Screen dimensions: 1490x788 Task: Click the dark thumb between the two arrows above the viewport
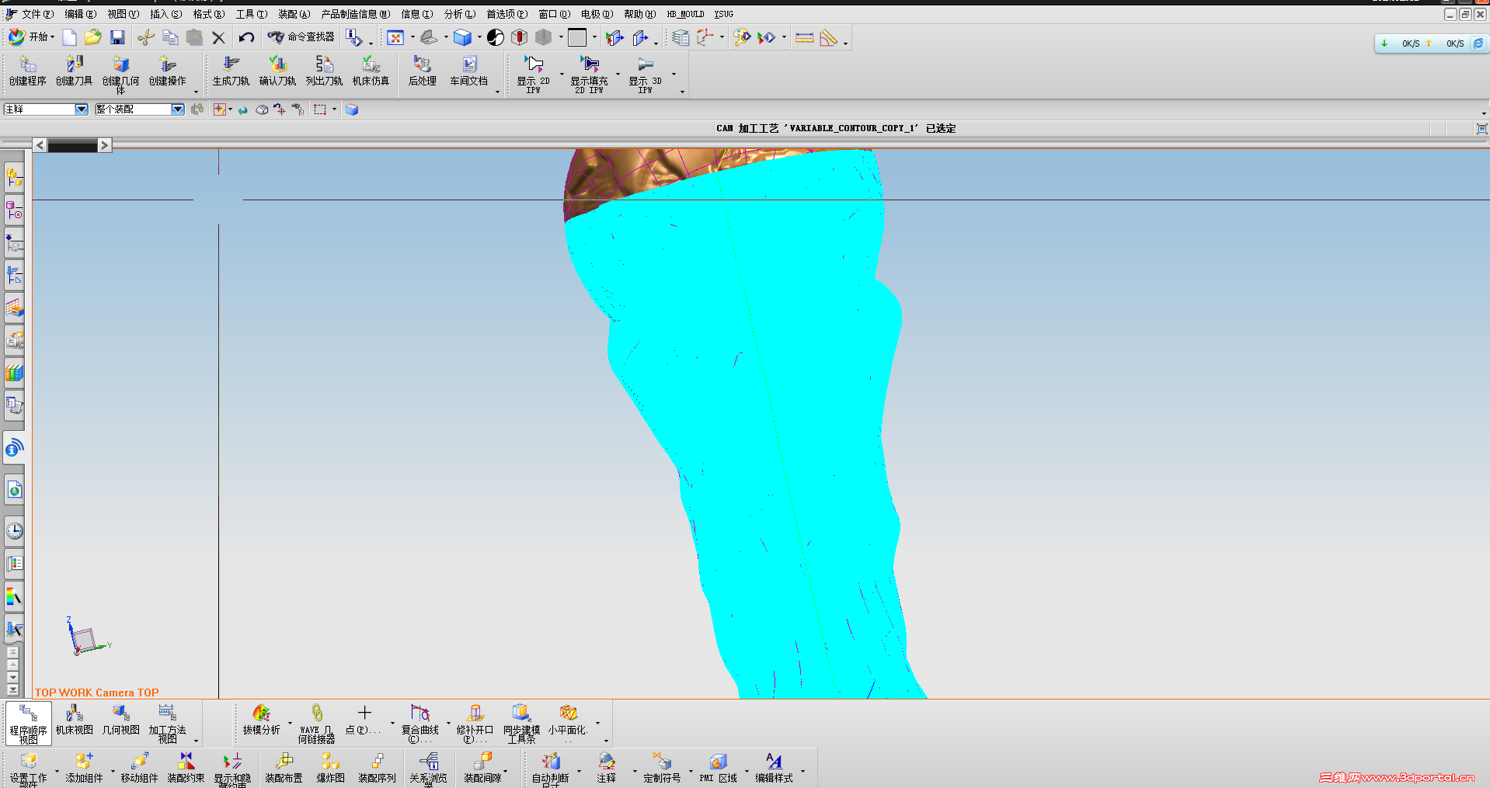tap(72, 145)
